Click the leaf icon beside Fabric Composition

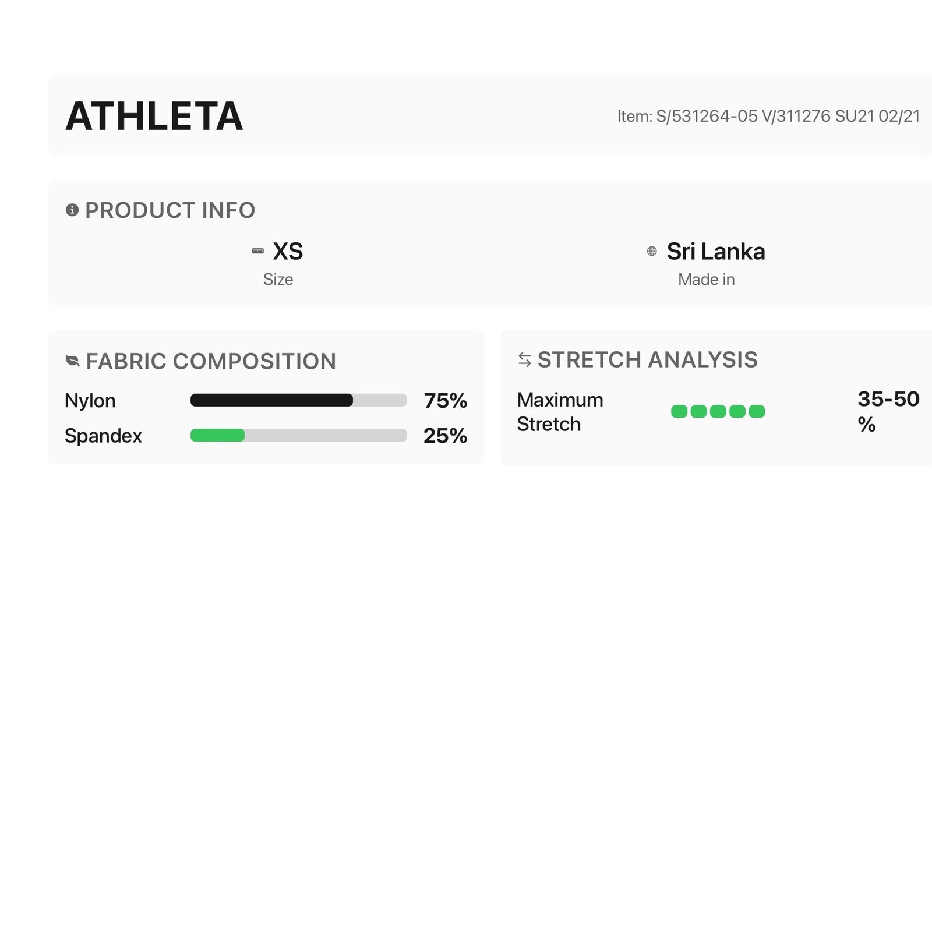pyautogui.click(x=72, y=361)
